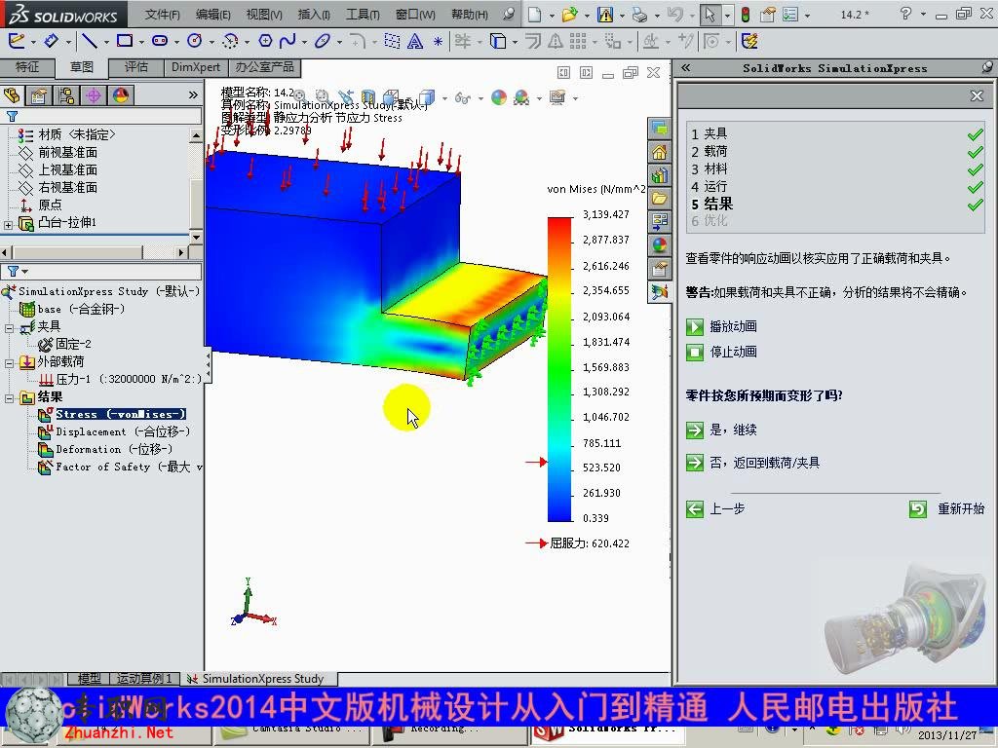The image size is (998, 748).
Task: Select the Line sketch tool
Action: point(89,42)
